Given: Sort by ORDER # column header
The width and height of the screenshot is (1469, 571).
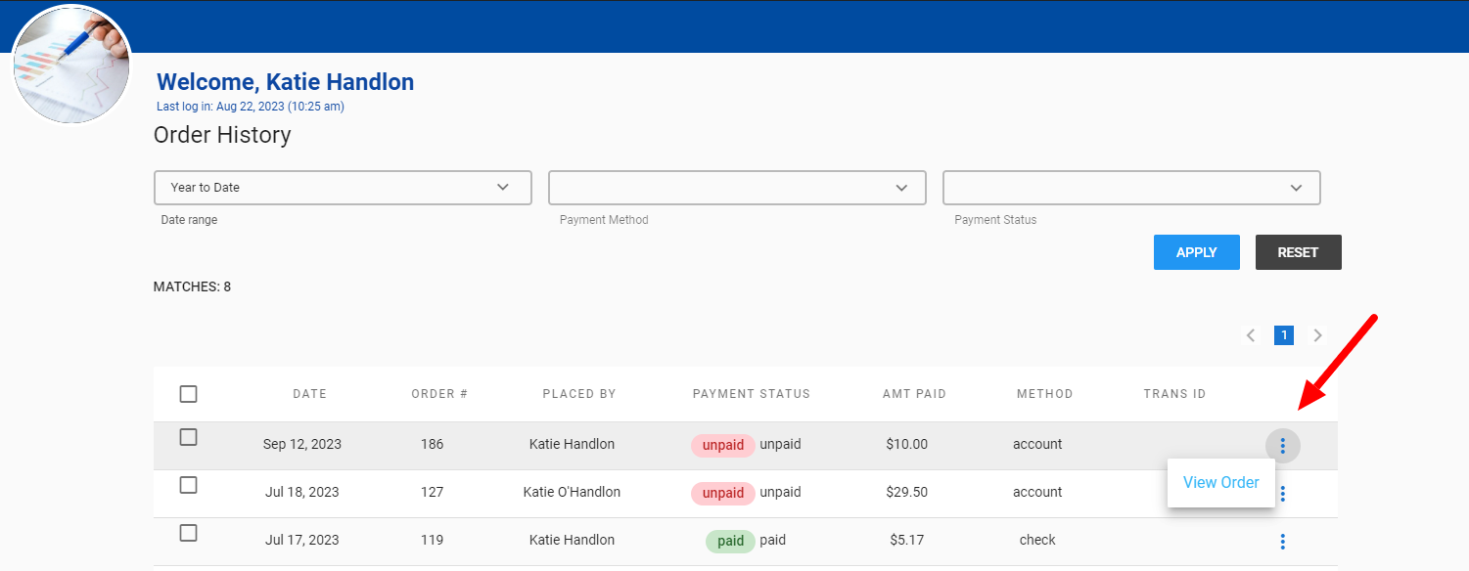Looking at the screenshot, I should [439, 394].
